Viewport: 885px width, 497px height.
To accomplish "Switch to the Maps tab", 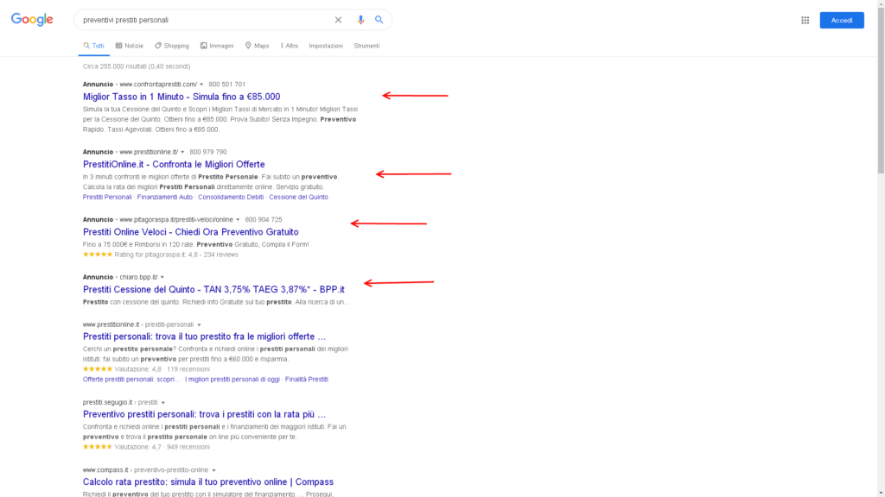I will tap(258, 46).
